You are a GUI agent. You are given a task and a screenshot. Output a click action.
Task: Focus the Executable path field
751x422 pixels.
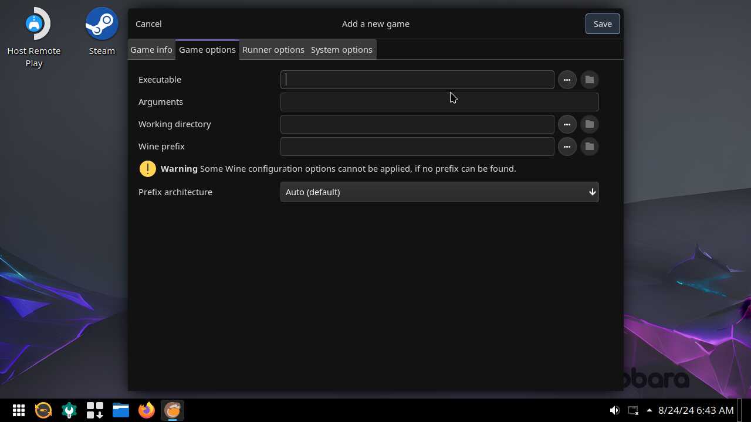click(417, 80)
